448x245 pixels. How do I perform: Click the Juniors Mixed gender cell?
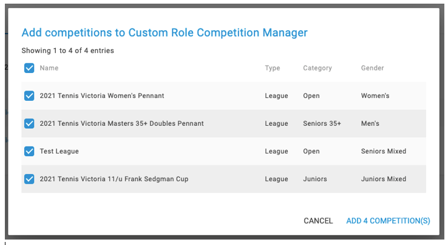[x=384, y=179]
